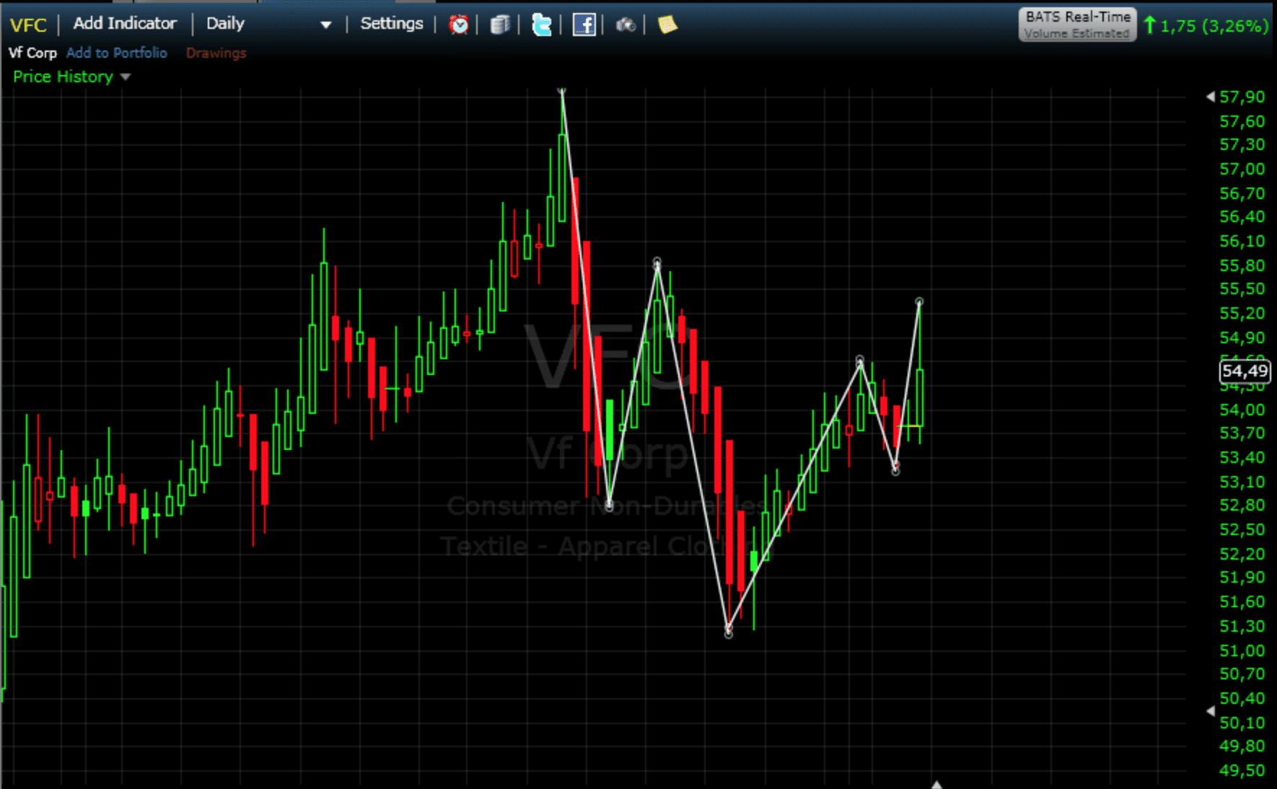Open the Add Indicator menu
The image size is (1277, 789).
tap(125, 23)
